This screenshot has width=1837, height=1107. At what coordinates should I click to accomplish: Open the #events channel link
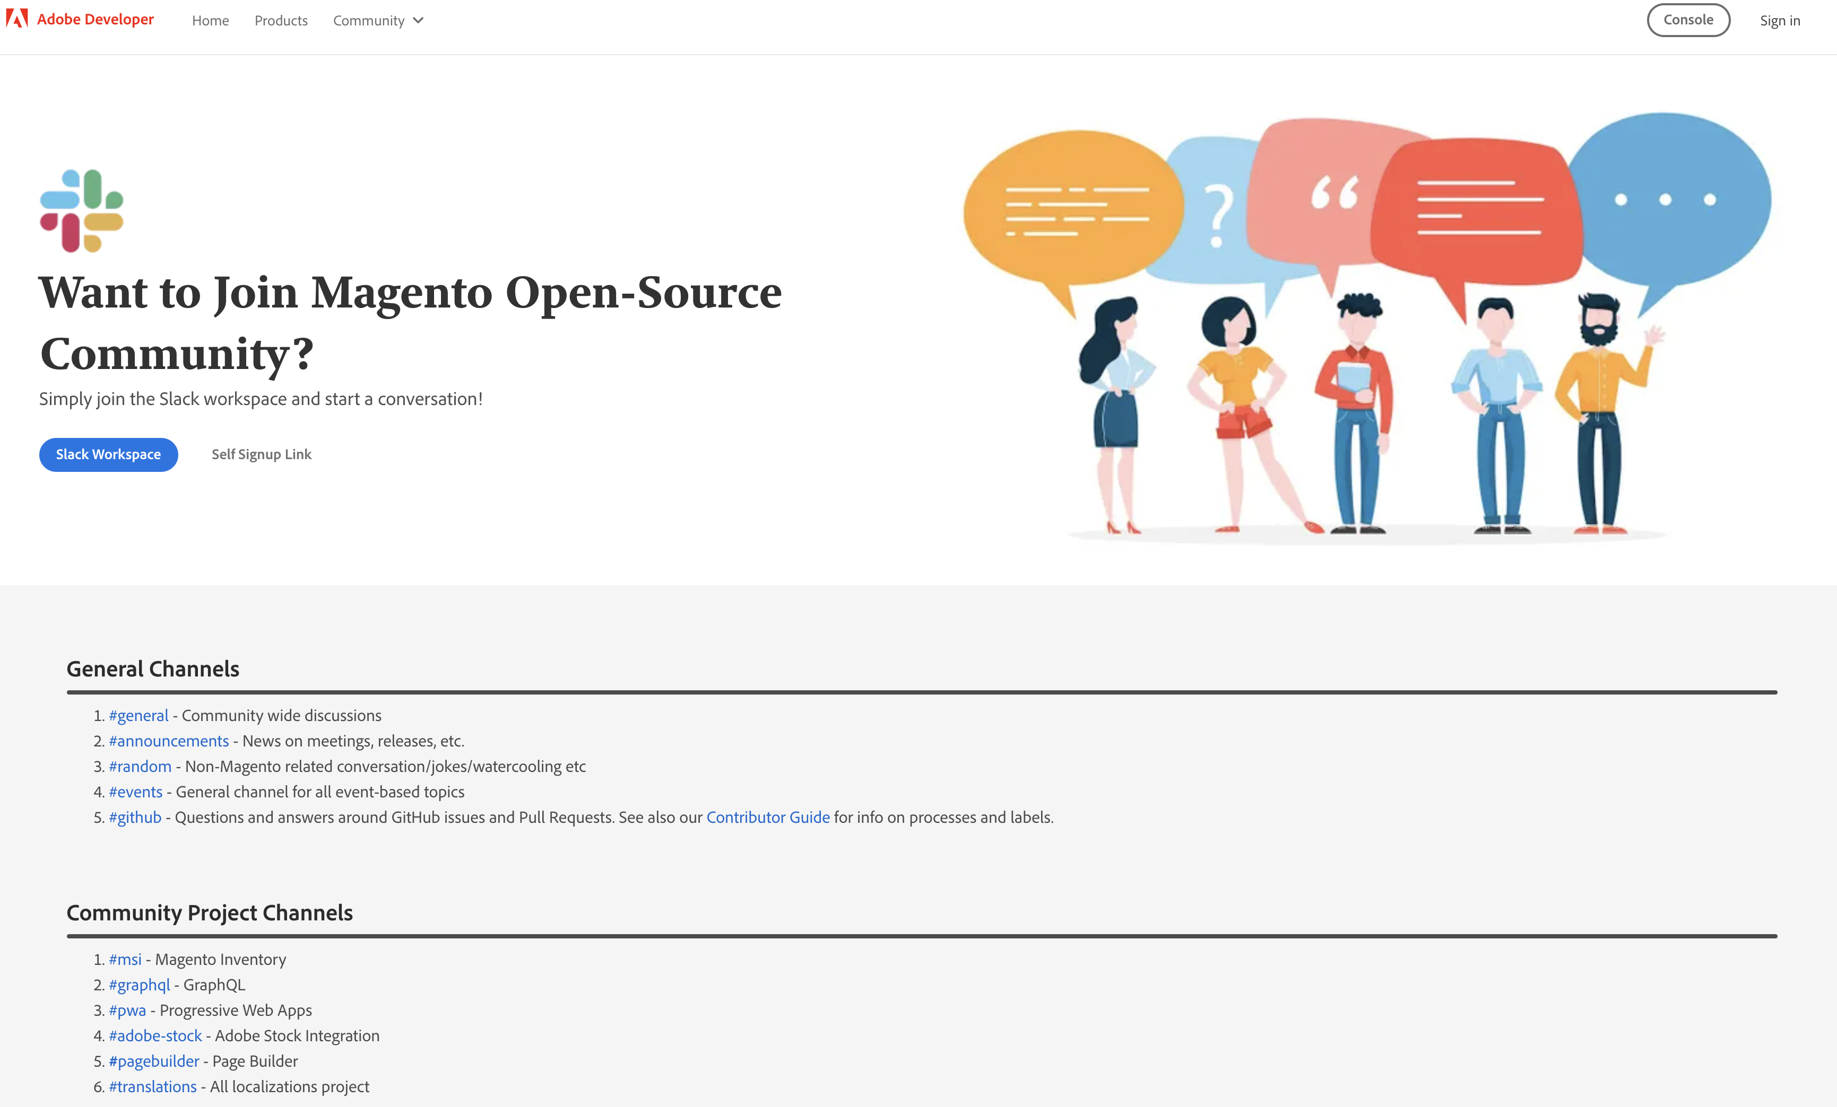136,791
